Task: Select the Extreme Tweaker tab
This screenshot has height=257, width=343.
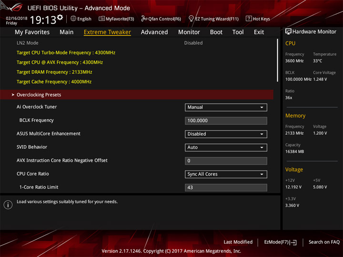Action: [x=107, y=32]
